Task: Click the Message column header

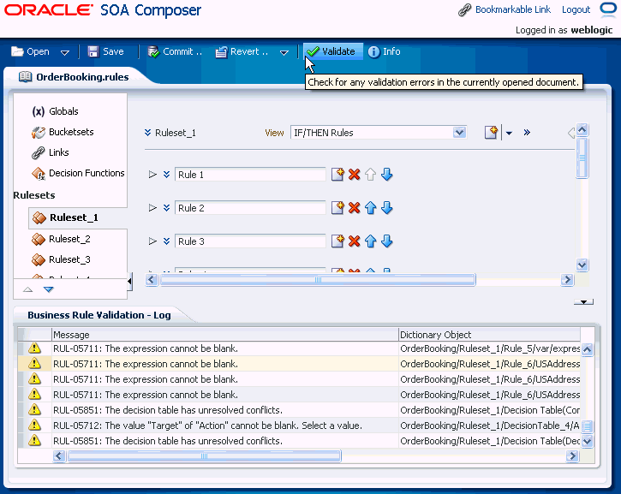Action: coord(224,335)
